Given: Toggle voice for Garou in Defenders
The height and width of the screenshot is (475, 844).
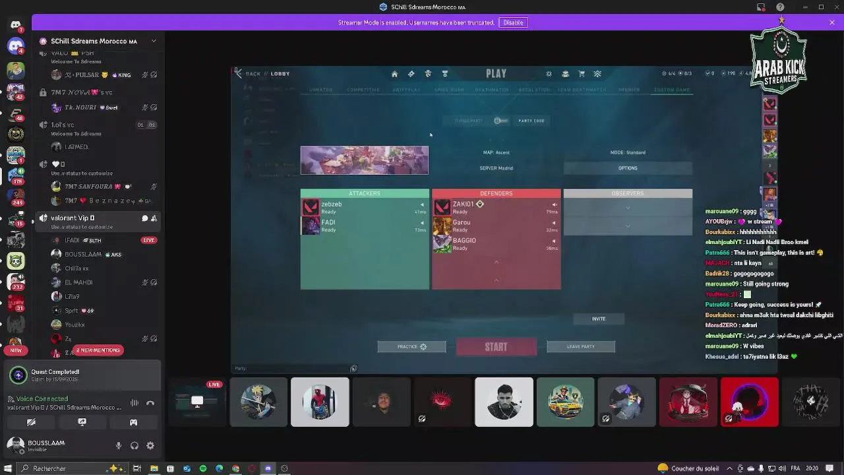Looking at the screenshot, I should click(x=554, y=223).
